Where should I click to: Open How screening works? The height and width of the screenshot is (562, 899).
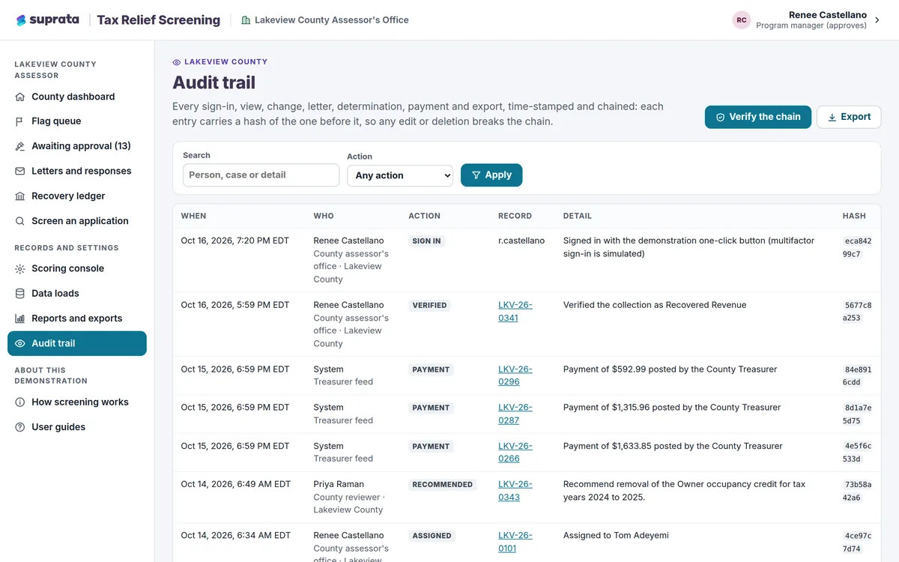(77, 402)
